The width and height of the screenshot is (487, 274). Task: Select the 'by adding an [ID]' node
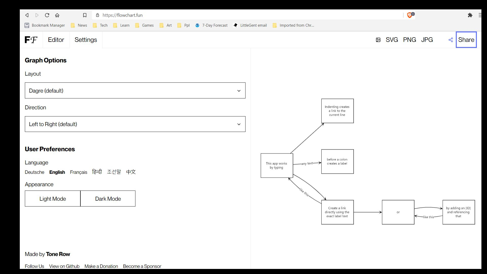(x=459, y=212)
